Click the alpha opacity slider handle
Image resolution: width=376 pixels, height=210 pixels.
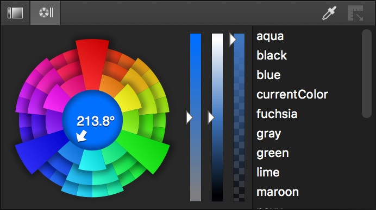(x=233, y=40)
